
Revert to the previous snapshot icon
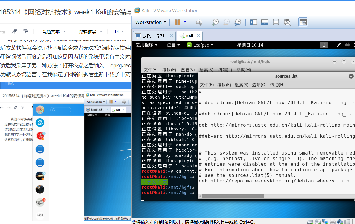[227, 22]
